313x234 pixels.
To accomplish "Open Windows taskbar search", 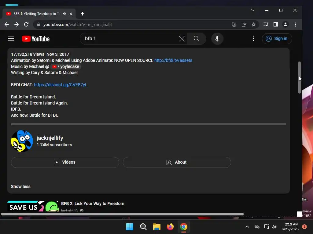I will click(143, 227).
